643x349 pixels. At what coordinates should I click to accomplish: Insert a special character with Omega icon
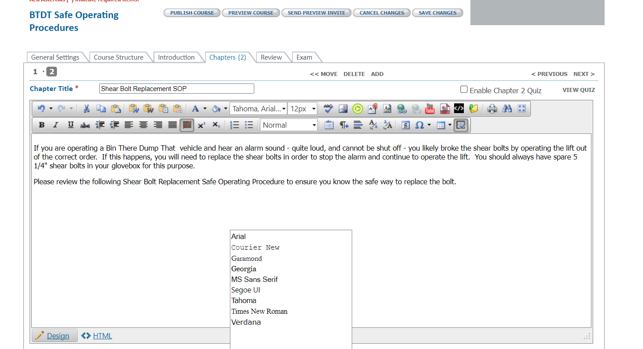pyautogui.click(x=421, y=125)
